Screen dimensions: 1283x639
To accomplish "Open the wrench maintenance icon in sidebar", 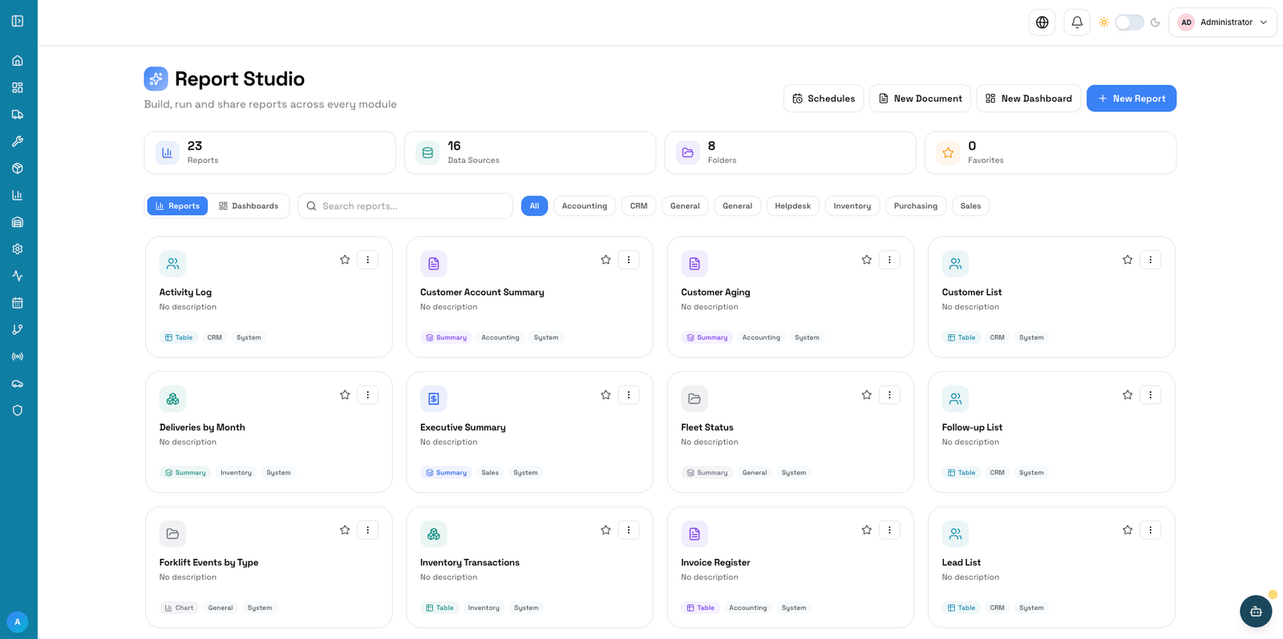I will coord(18,141).
